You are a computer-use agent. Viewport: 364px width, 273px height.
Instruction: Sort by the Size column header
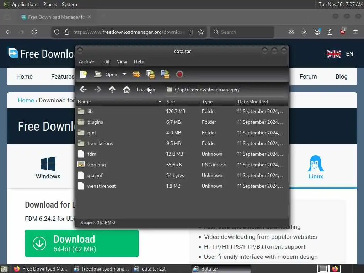tap(182, 102)
